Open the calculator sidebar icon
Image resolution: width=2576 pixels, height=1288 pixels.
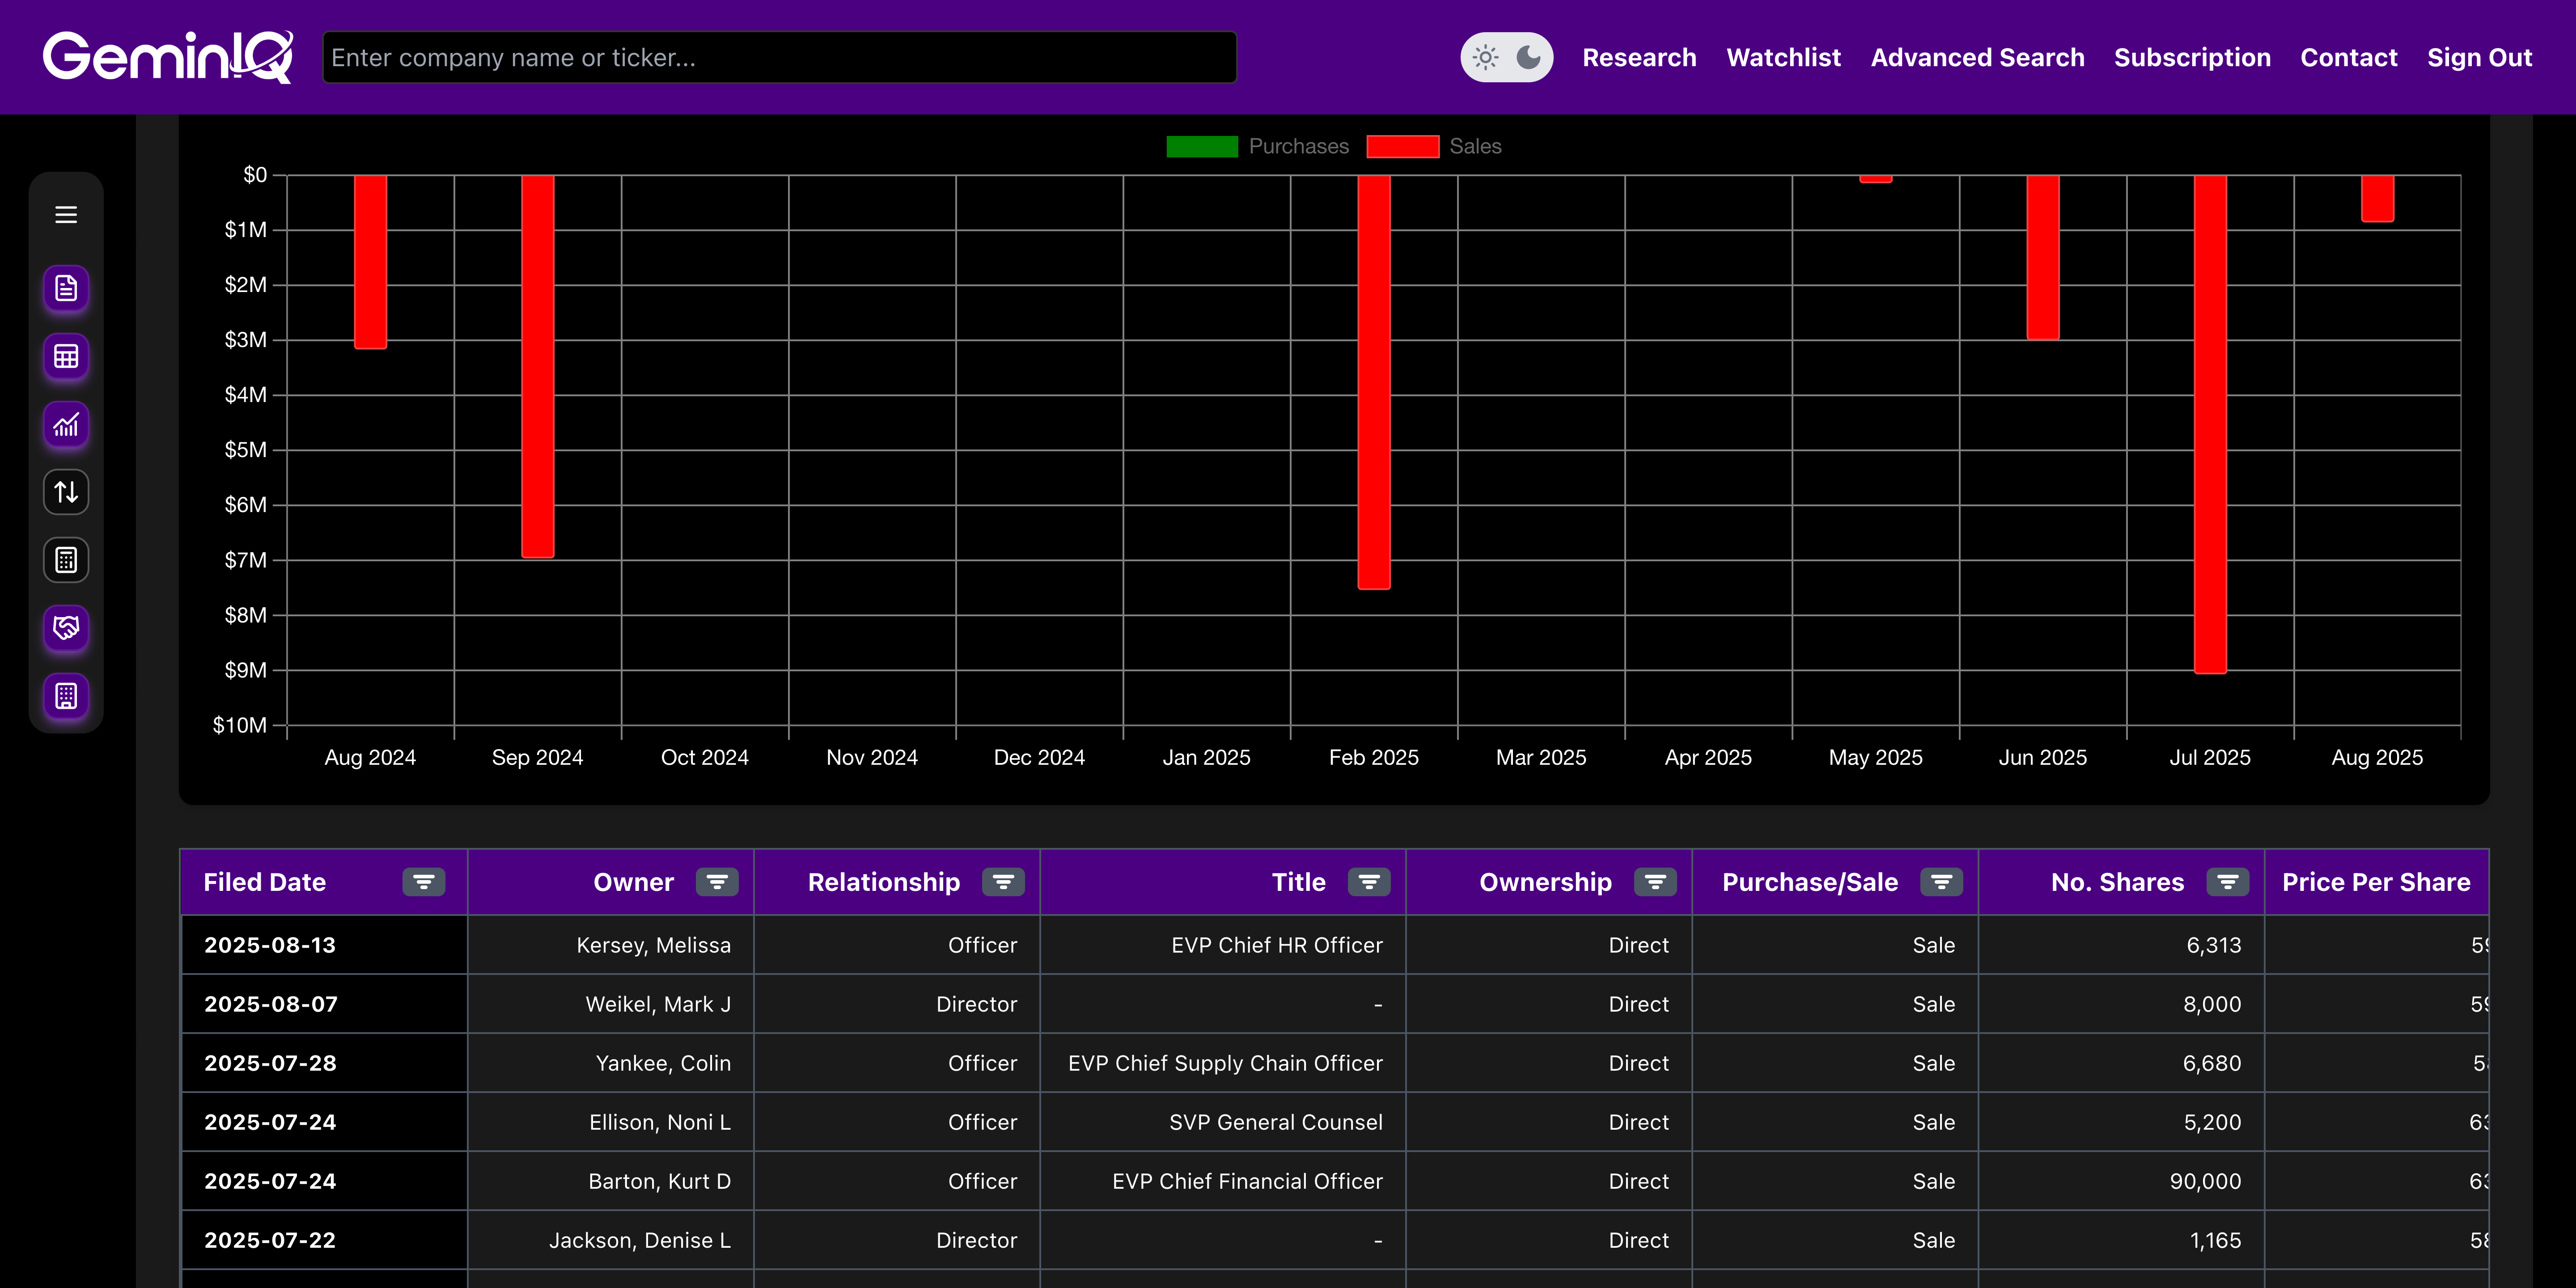click(66, 560)
